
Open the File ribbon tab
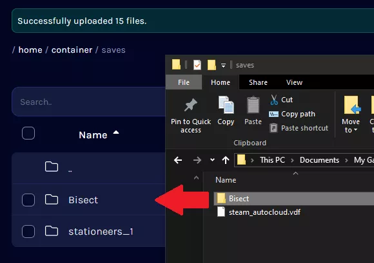184,82
